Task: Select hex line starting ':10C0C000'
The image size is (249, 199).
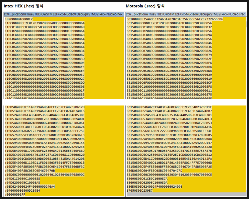Action: pyautogui.click(x=45, y=71)
